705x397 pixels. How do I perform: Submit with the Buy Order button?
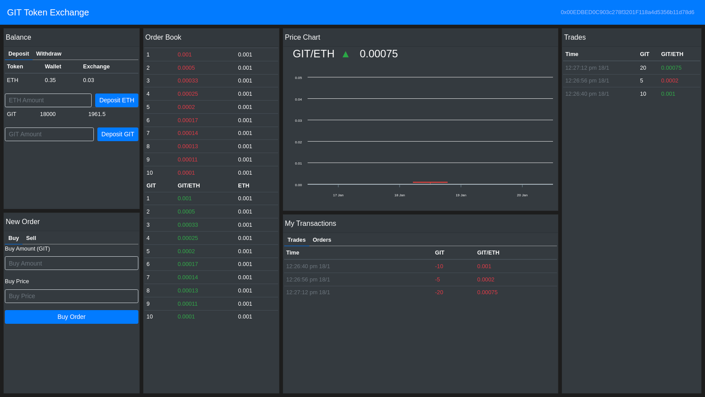click(x=71, y=317)
